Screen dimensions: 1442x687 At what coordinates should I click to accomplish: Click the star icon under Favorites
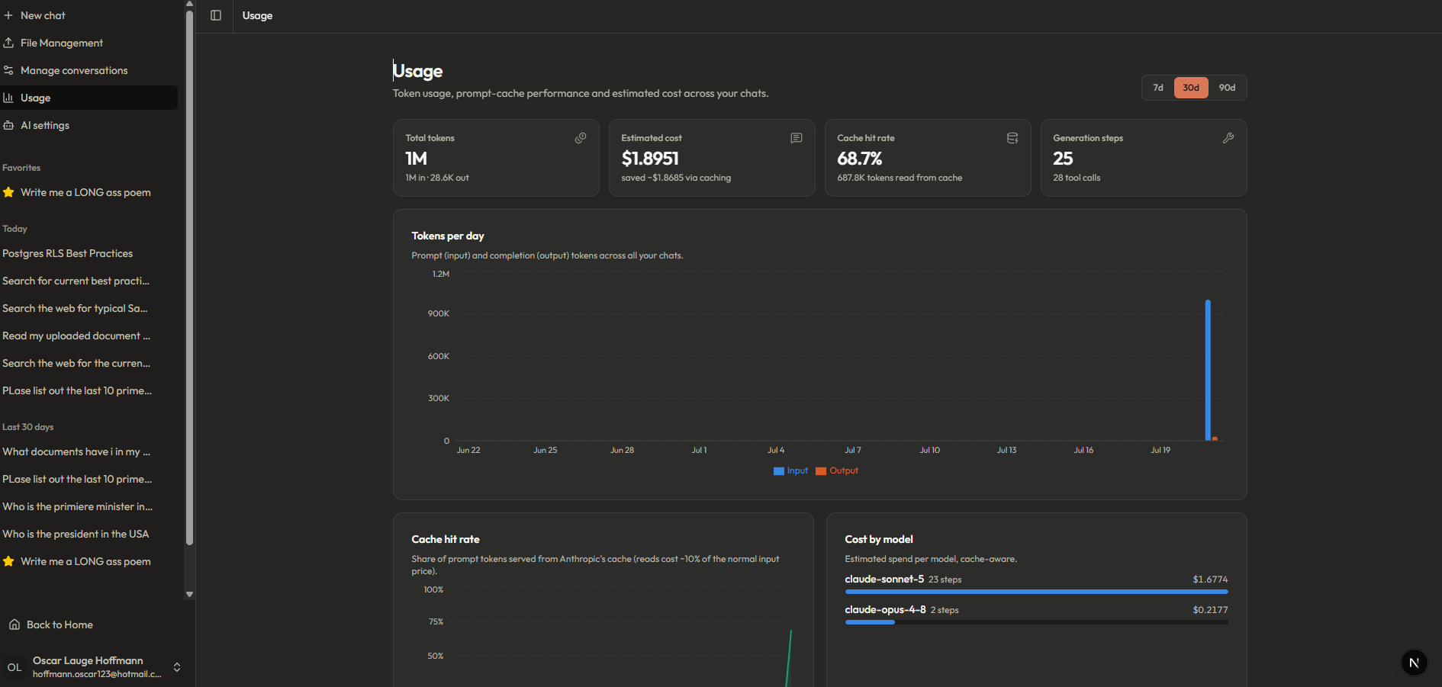tap(8, 192)
